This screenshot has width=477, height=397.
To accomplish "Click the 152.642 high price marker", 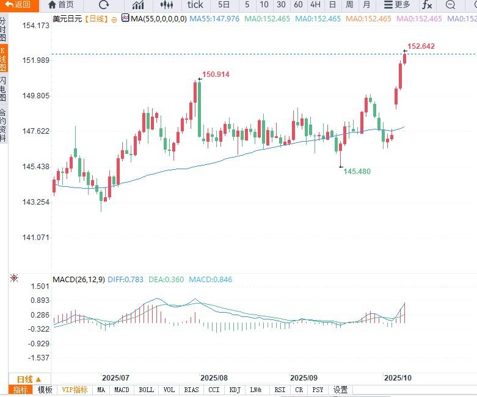I will tap(420, 46).
